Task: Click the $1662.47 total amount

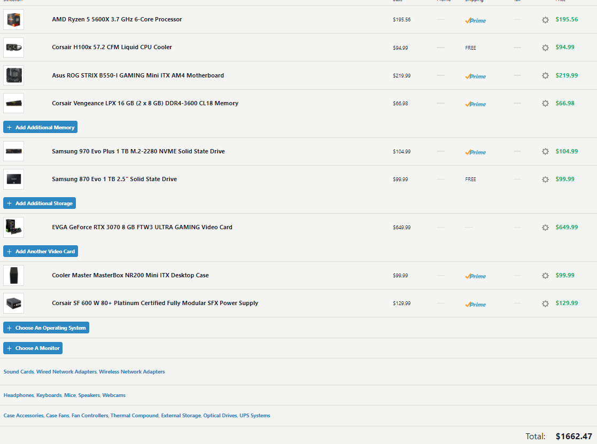Action: pyautogui.click(x=574, y=437)
